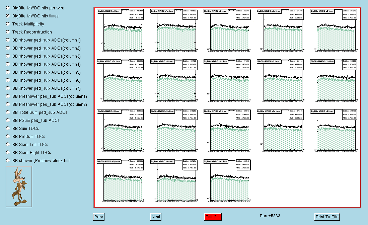Open the BigBite MWDC u3 time histogram
Viewport: 368px width, 225px height.
click(333, 30)
